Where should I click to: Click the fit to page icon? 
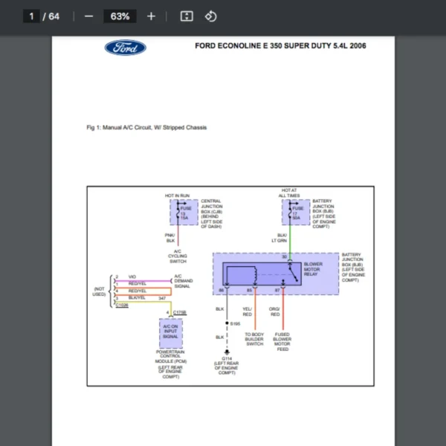187,16
